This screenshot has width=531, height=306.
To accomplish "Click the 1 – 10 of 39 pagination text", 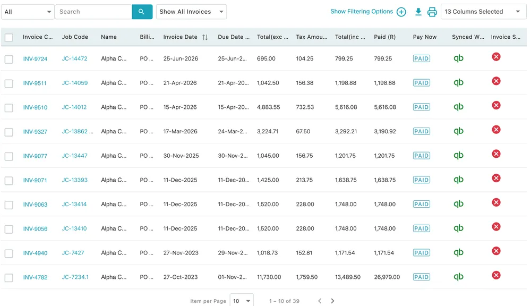I will [284, 301].
